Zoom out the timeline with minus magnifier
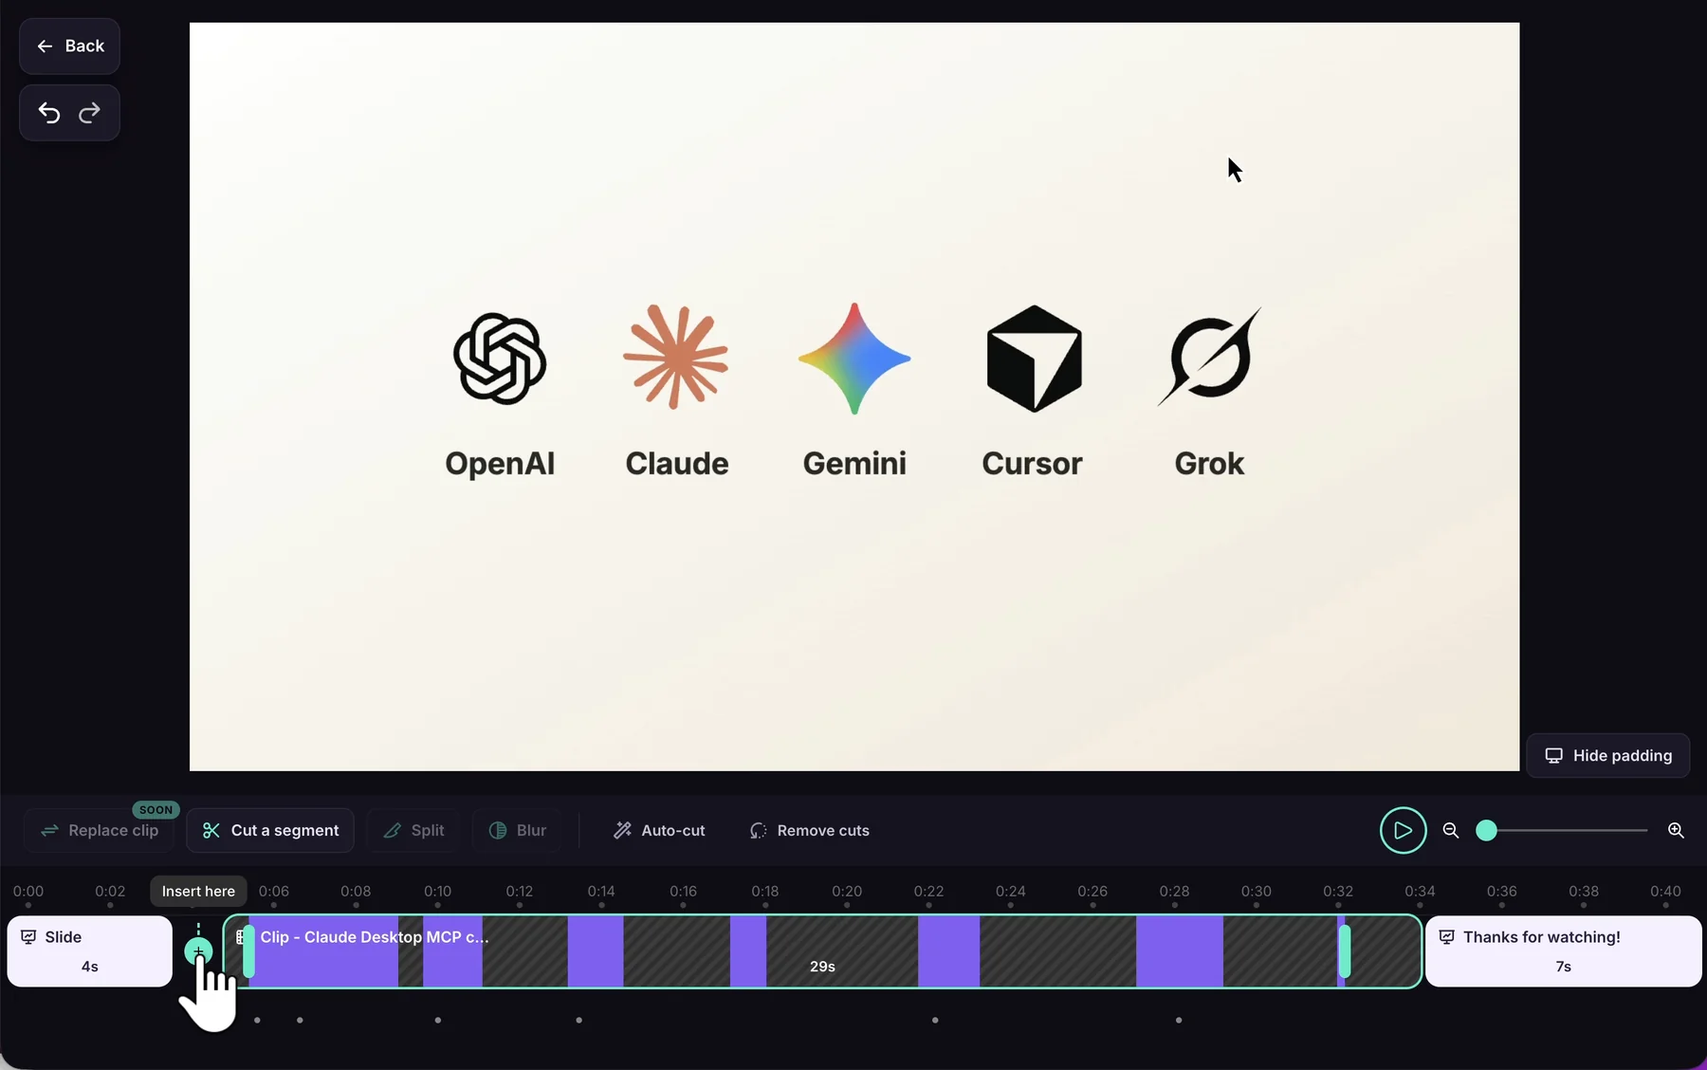The image size is (1707, 1070). 1450,830
